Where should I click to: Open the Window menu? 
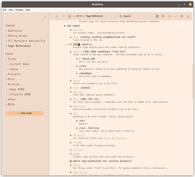tap(19, 10)
